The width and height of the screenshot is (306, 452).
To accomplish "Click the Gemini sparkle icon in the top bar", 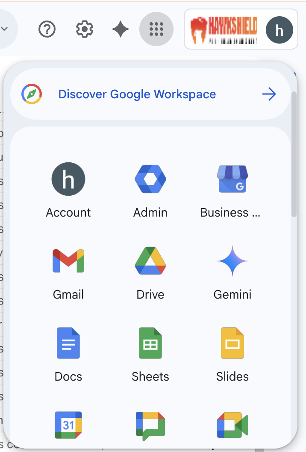I will tap(121, 29).
